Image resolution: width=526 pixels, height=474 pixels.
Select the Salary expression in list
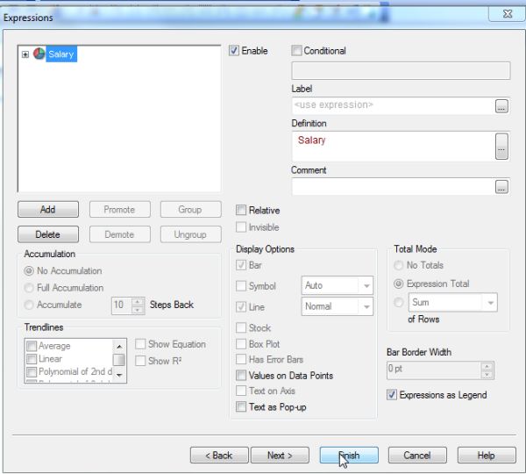[x=61, y=54]
